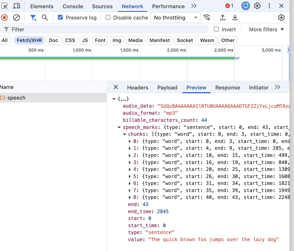Open the Initiator tab

pyautogui.click(x=259, y=88)
